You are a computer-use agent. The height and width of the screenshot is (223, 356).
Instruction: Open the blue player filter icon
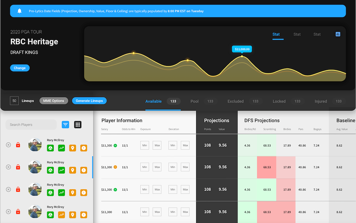65,124
